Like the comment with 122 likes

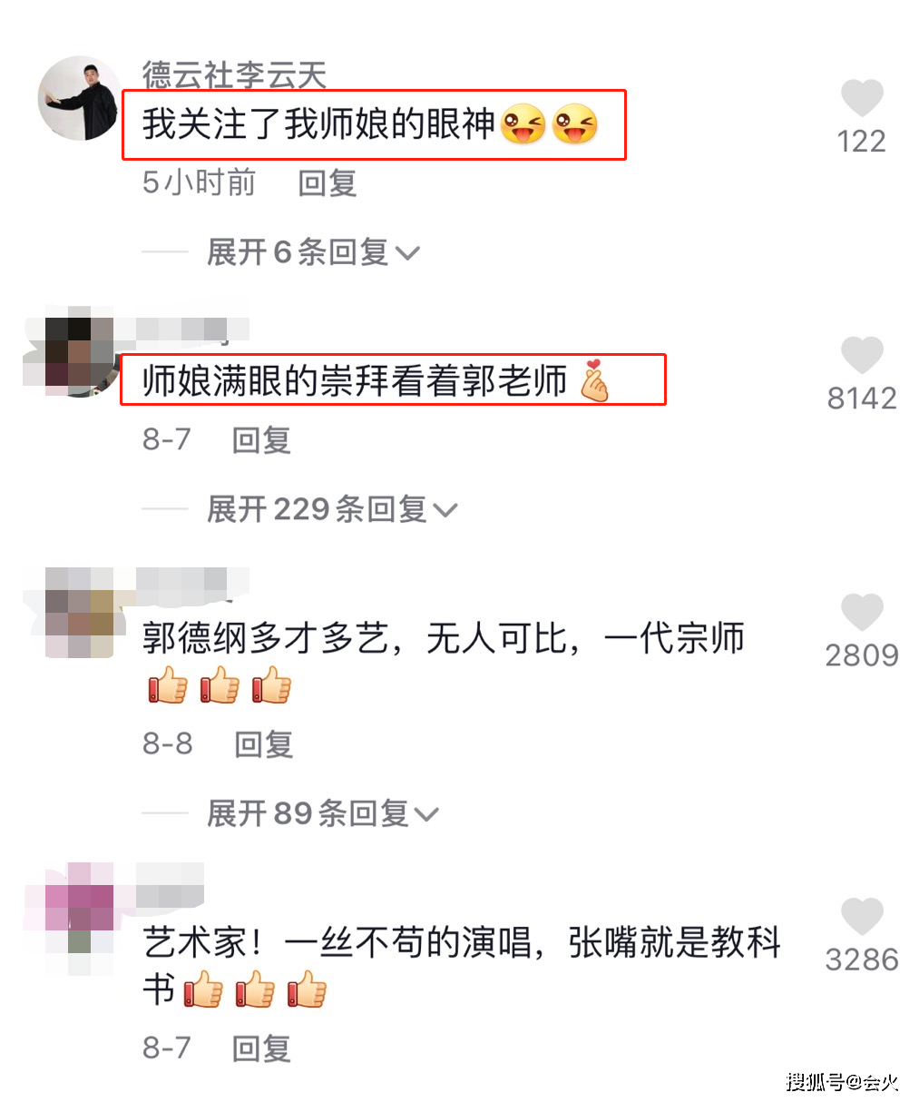pyautogui.click(x=862, y=98)
